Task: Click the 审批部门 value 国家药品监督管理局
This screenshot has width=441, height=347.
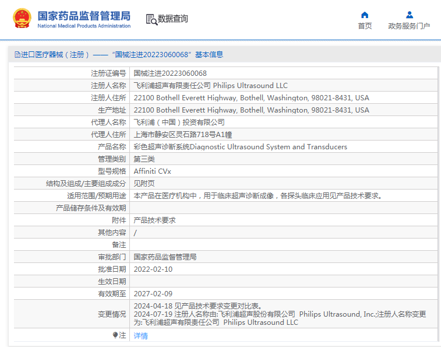Action: click(165, 257)
